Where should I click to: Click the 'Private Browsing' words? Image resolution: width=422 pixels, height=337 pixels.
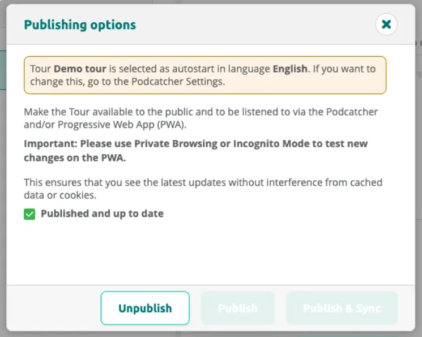(176, 144)
